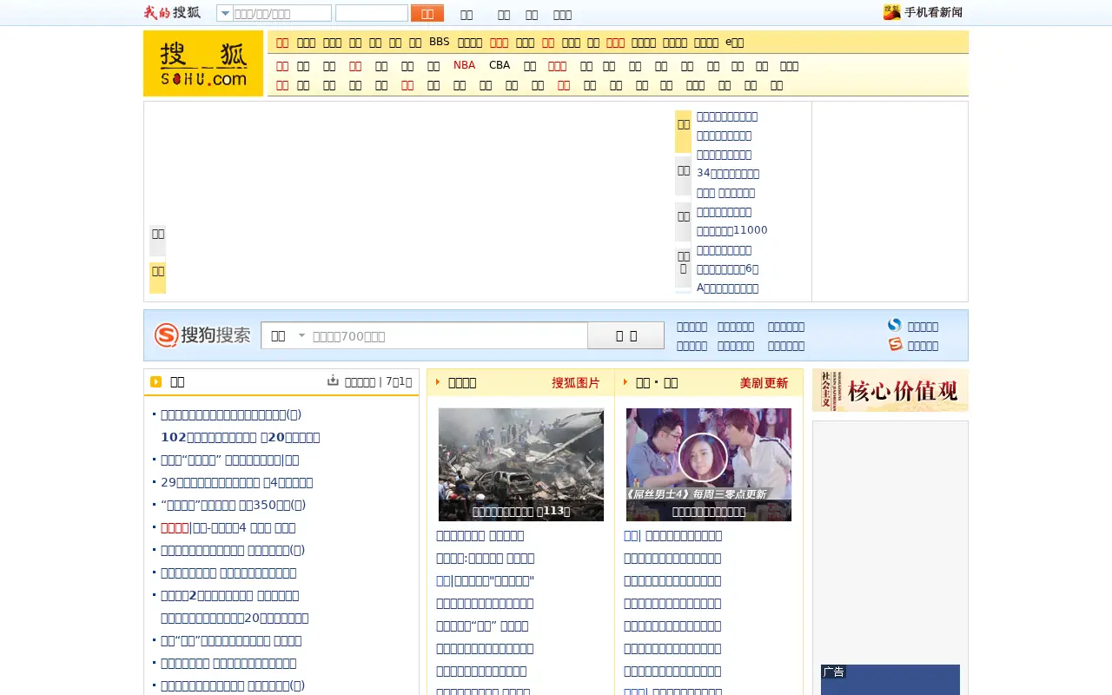Screen dimensions: 1112x695
Task: Open the 美剧更新 link
Action: tap(764, 382)
